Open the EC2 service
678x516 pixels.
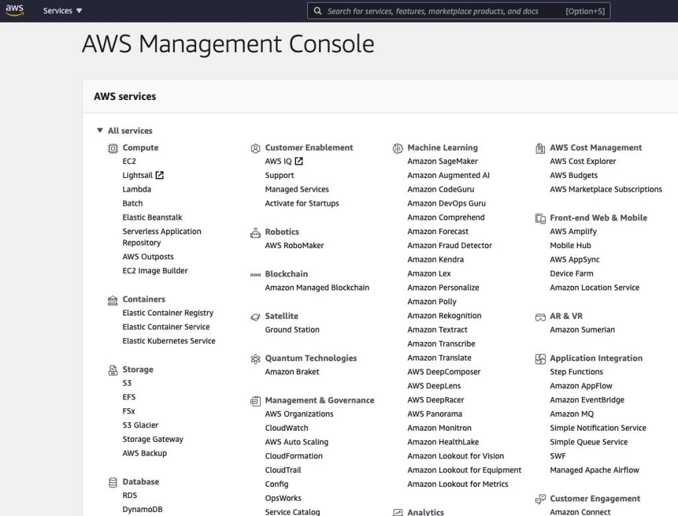pyautogui.click(x=129, y=161)
